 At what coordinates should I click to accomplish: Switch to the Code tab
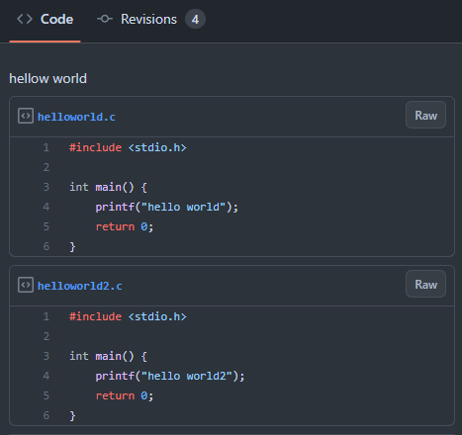[x=46, y=19]
